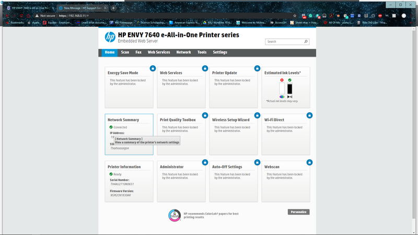Click the search magnifier icon

click(306, 42)
